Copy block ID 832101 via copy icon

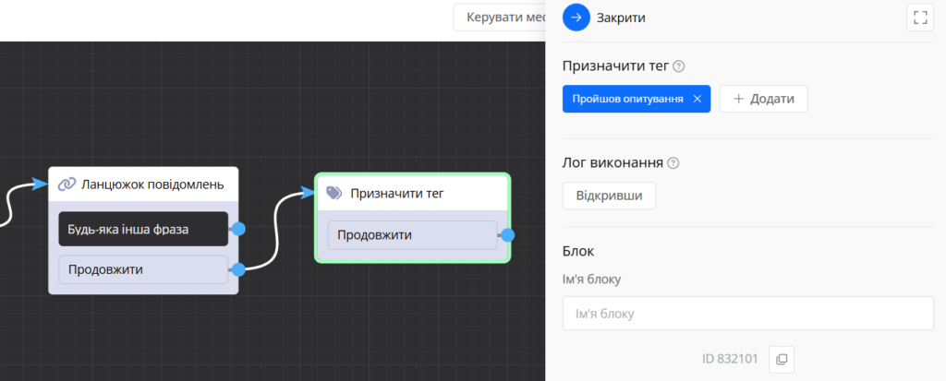pyautogui.click(x=781, y=358)
